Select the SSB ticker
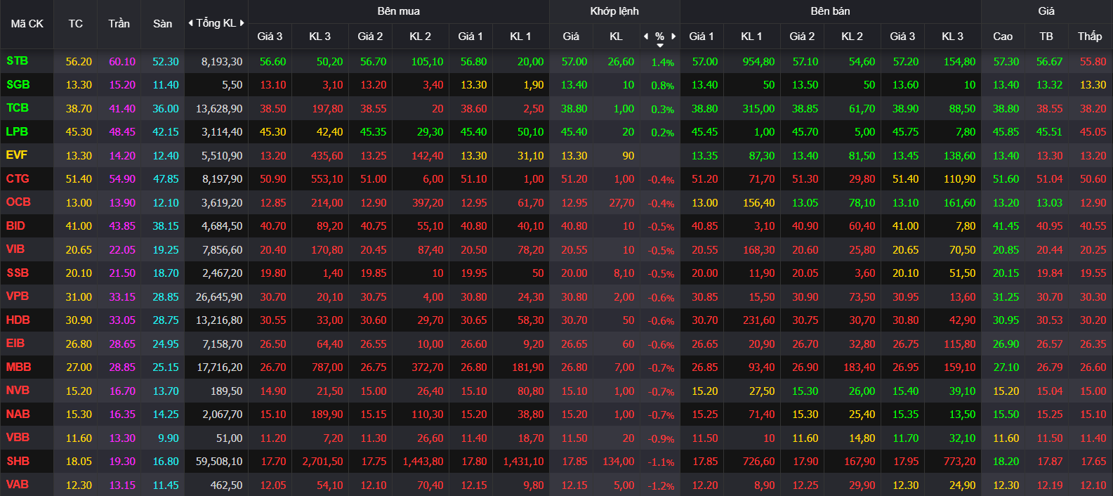This screenshot has width=1113, height=496. coord(18,273)
